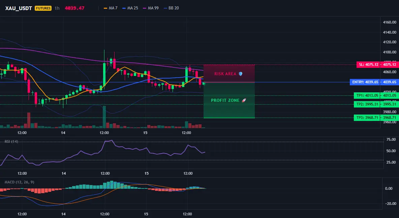Click the RISK AREA zone label

tap(225, 74)
